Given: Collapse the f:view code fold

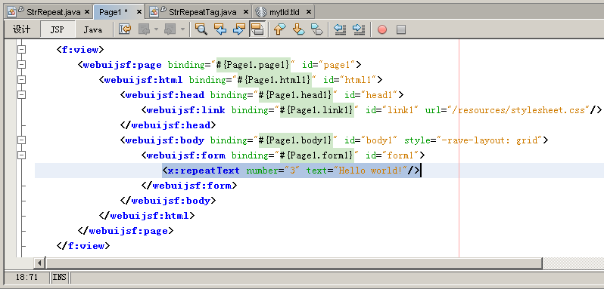Looking at the screenshot, I should tap(21, 49).
